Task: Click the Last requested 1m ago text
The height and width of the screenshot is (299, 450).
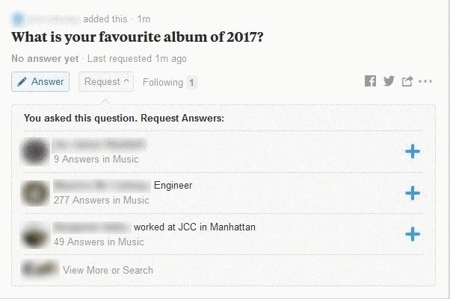Action: pyautogui.click(x=137, y=58)
